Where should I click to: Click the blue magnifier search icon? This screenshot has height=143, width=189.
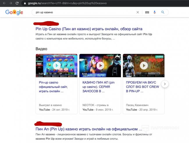[163, 12]
